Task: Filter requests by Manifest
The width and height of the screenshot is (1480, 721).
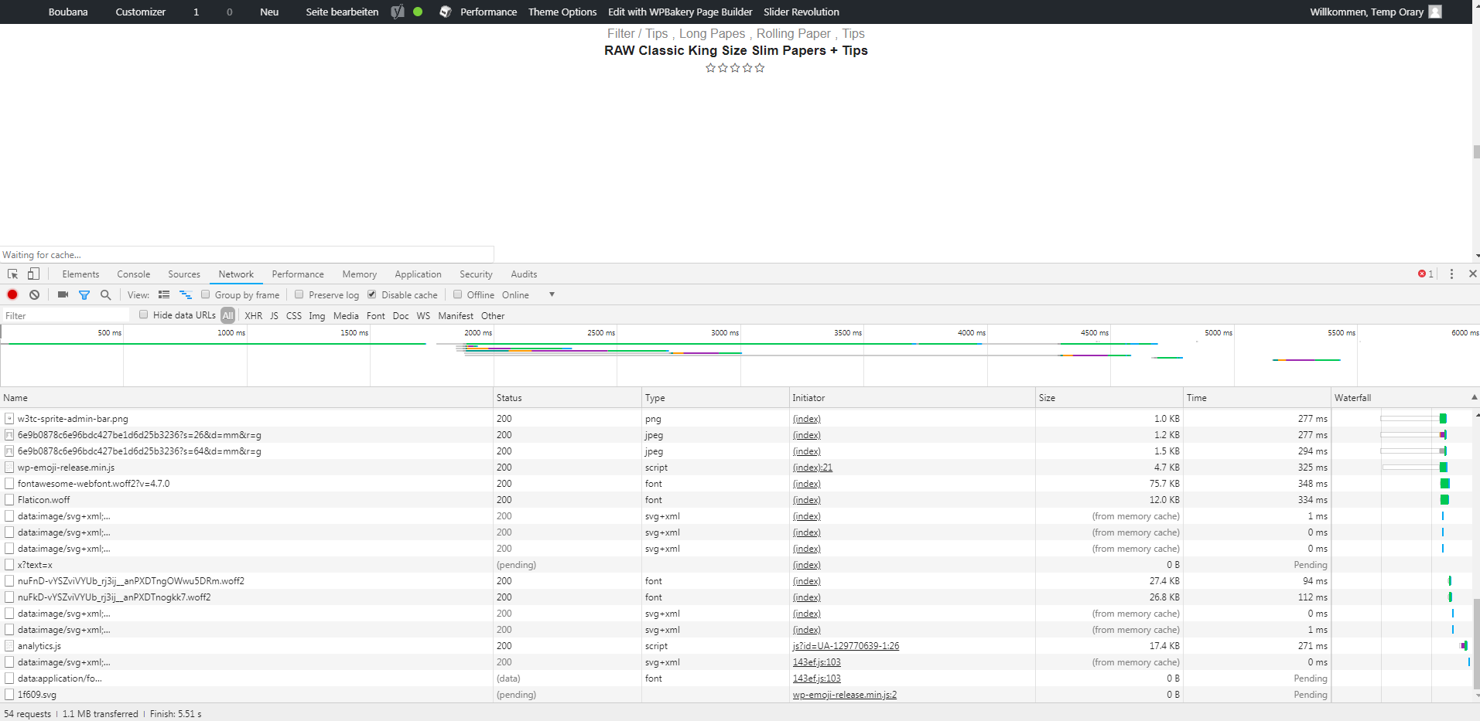Action: pyautogui.click(x=456, y=315)
